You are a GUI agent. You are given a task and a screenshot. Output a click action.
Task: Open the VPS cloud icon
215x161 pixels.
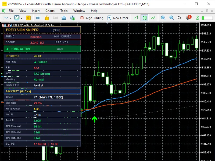tap(64, 18)
